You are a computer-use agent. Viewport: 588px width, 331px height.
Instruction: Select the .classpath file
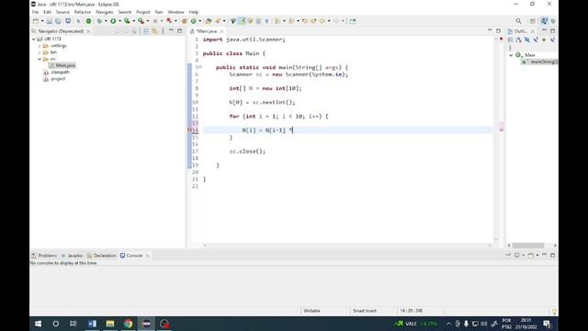(x=57, y=73)
